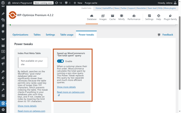
Task: Open Appearance brush icon in sidebar
Action: tap(3, 71)
